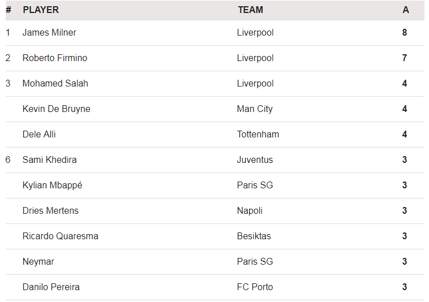Open James Milner player name
The image size is (429, 302).
[49, 33]
